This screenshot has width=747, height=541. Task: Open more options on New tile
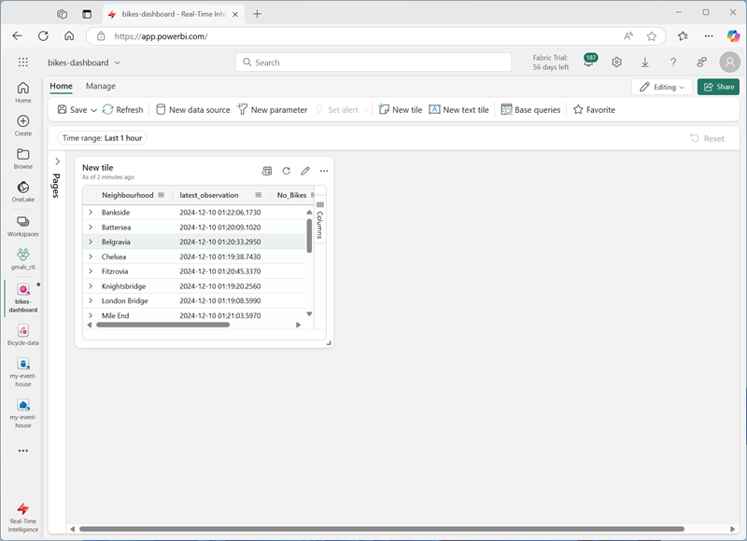(x=324, y=171)
